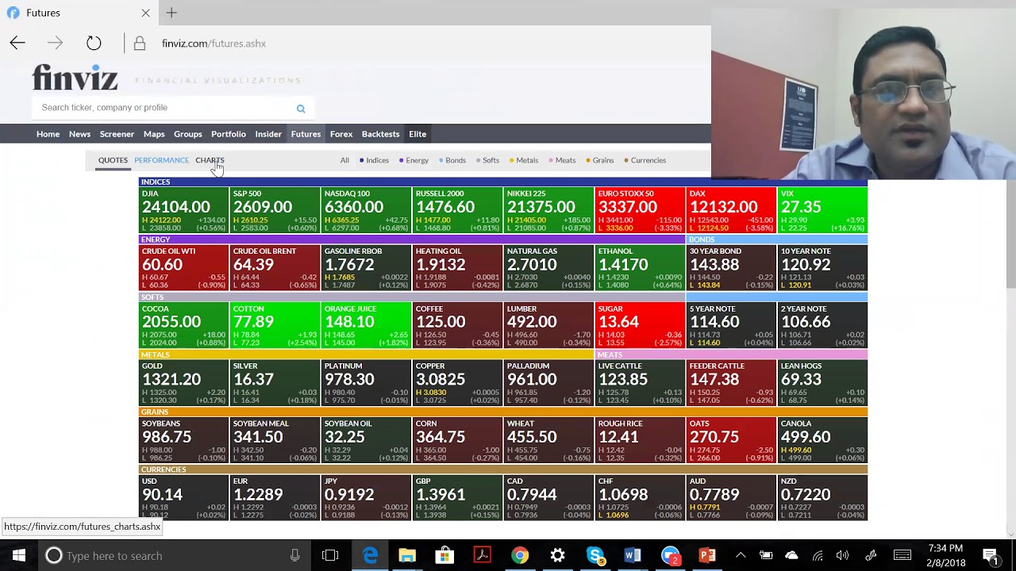Open the Home menu item
1016x571 pixels.
(x=48, y=134)
